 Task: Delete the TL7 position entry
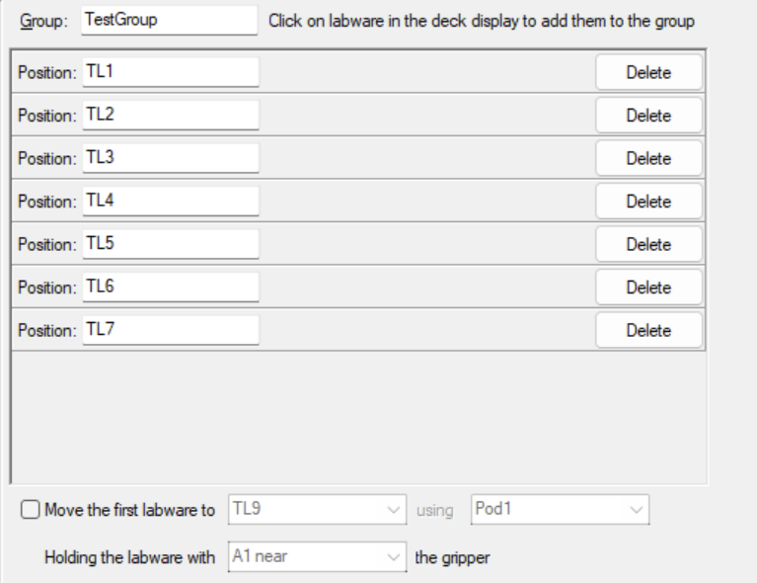tap(648, 331)
